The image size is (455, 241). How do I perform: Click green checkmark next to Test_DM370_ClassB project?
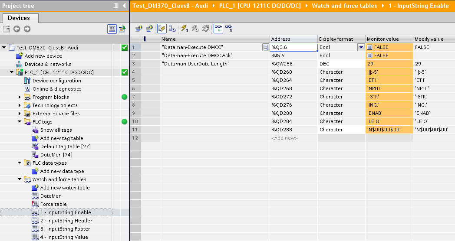click(x=124, y=48)
